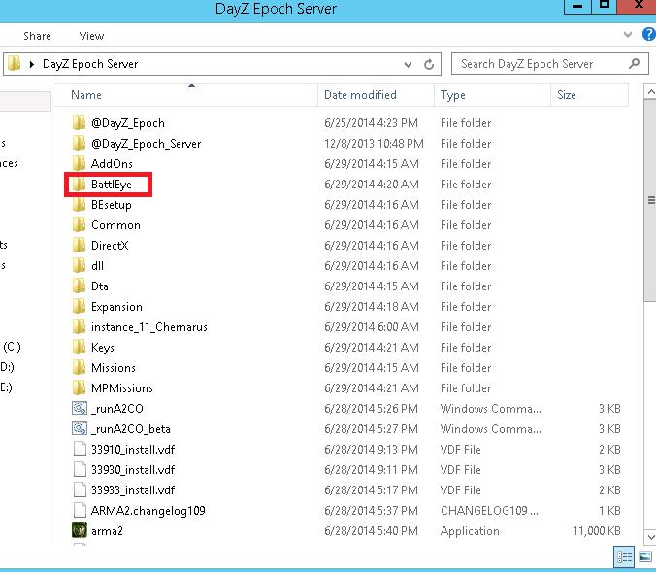Viewport: 656px width, 572px height.
Task: Click the scrollbar up arrow
Action: pyautogui.click(x=650, y=91)
